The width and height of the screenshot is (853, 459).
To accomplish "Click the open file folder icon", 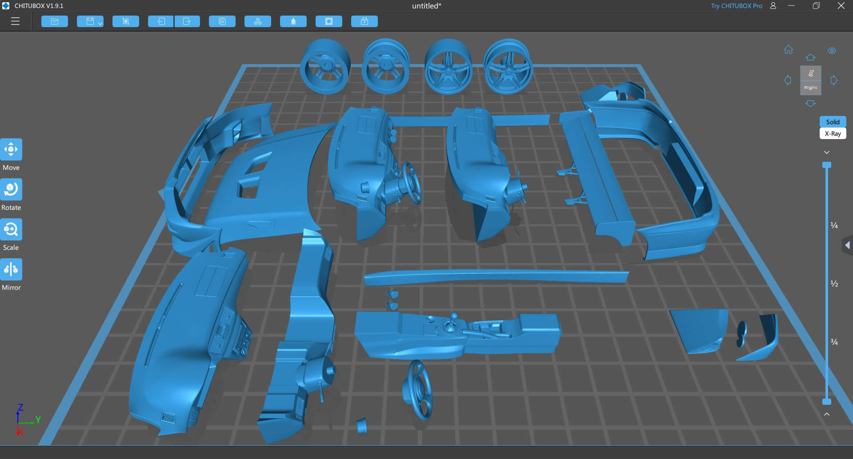I will [x=55, y=21].
